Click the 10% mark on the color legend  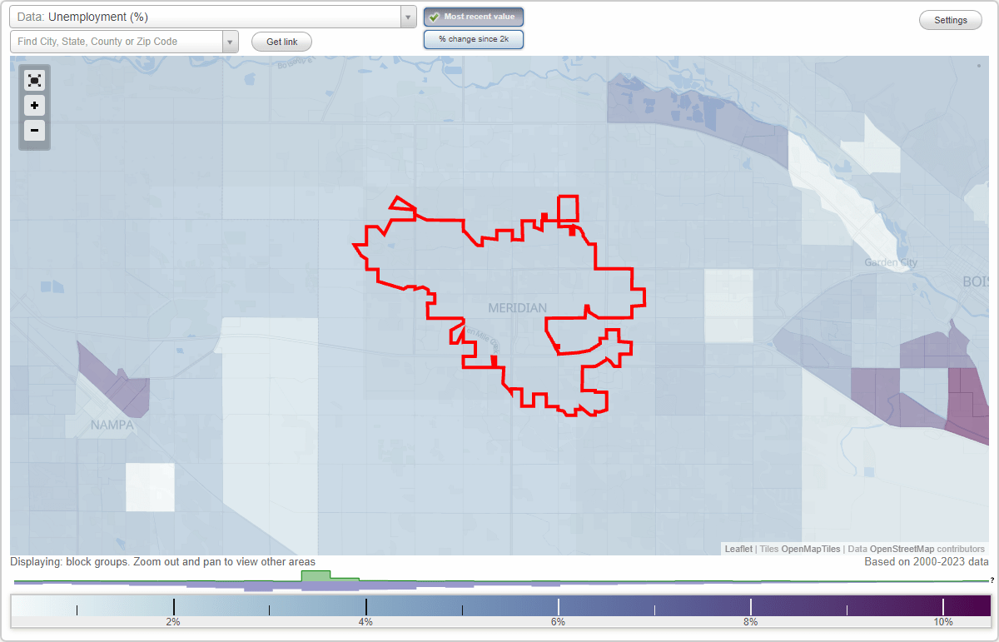[x=943, y=621]
